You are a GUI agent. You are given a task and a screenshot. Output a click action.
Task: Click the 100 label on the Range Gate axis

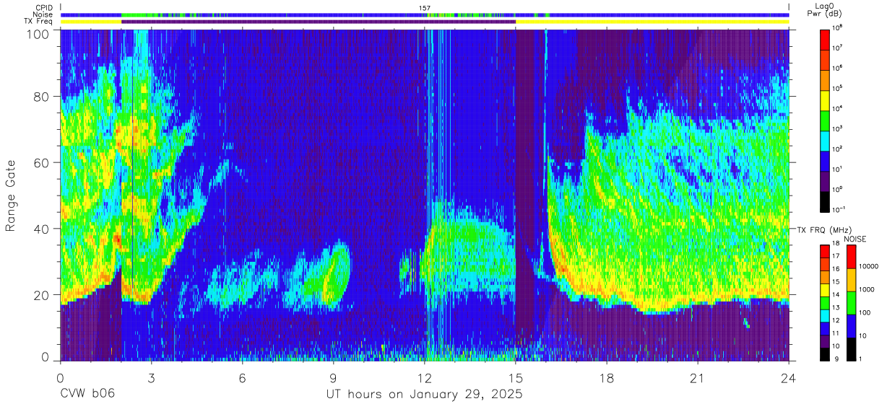[x=38, y=33]
